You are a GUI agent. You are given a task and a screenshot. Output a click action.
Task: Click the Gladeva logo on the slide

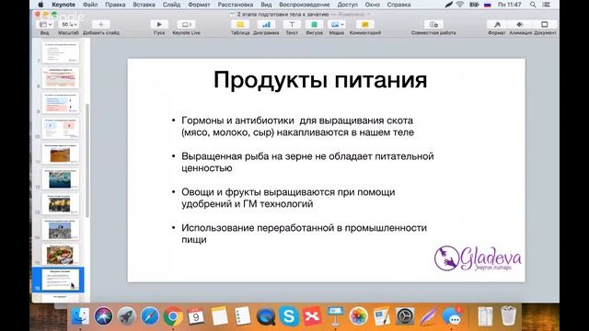(x=478, y=257)
